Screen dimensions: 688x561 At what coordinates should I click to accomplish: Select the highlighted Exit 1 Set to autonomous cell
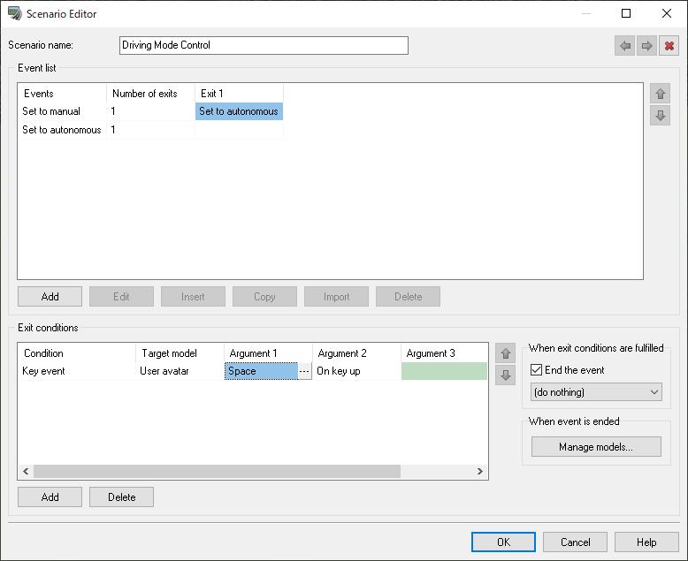239,111
